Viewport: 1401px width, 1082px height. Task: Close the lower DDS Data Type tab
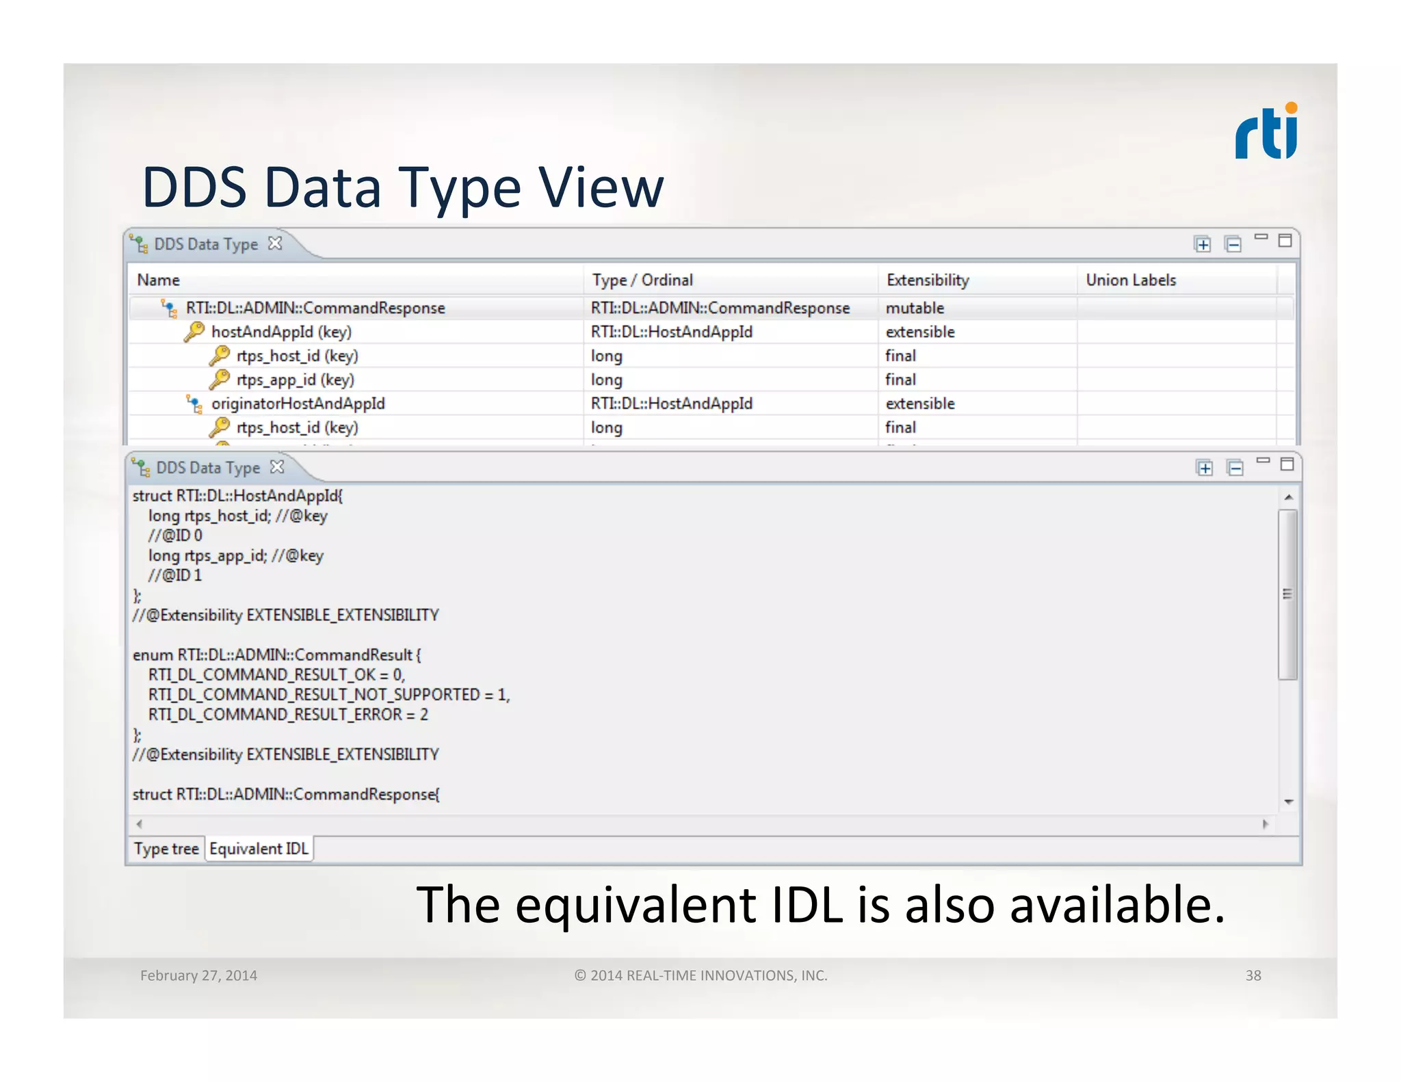tap(277, 466)
